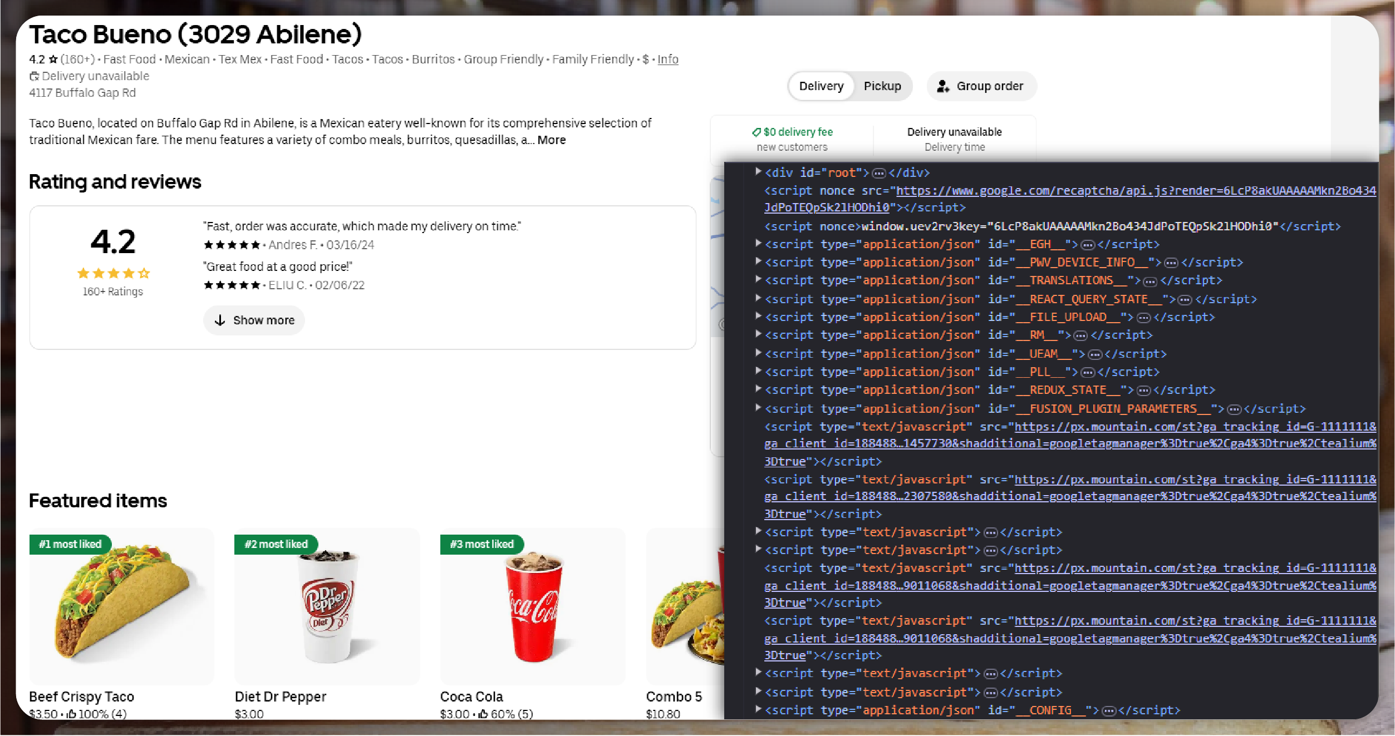Image resolution: width=1395 pixels, height=736 pixels.
Task: Switch order mode to Pickup
Action: point(882,86)
